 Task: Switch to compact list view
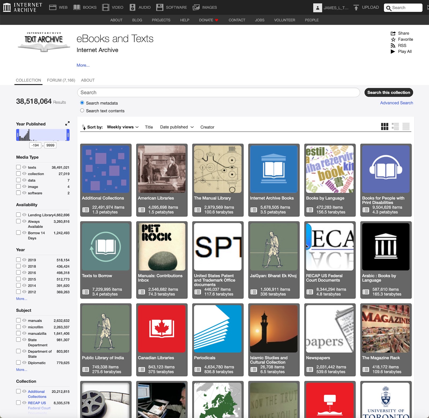pos(406,126)
